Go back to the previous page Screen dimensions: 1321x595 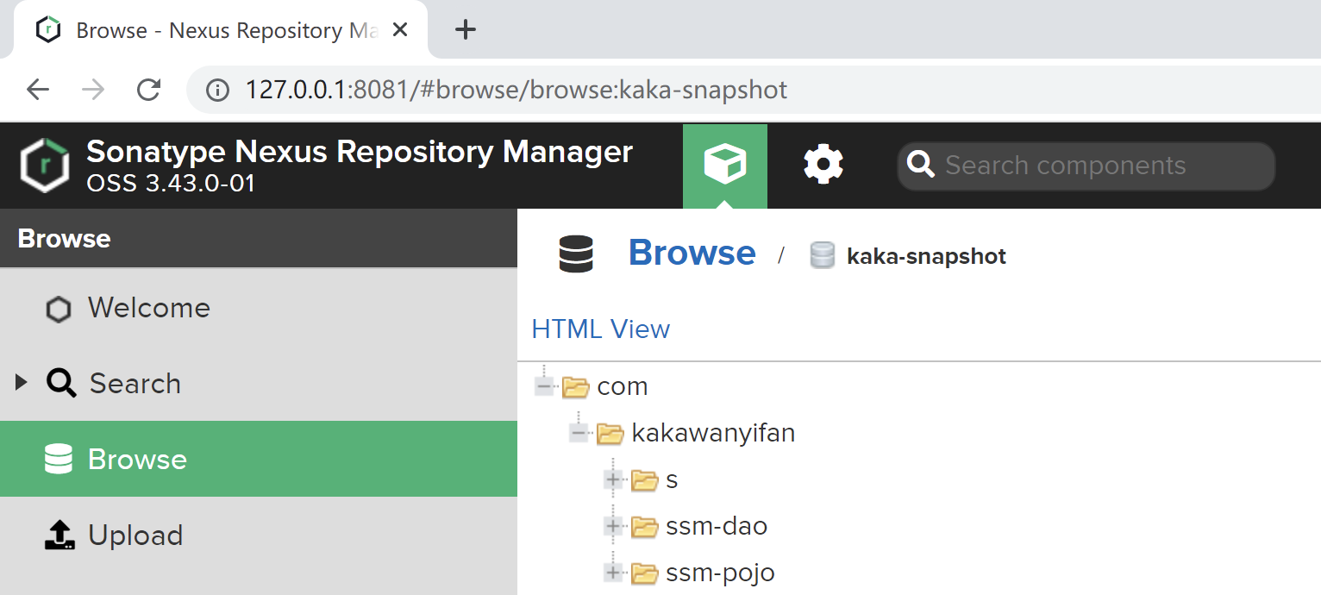coord(38,90)
